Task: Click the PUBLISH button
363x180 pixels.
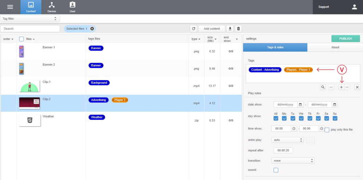Action: (x=346, y=38)
